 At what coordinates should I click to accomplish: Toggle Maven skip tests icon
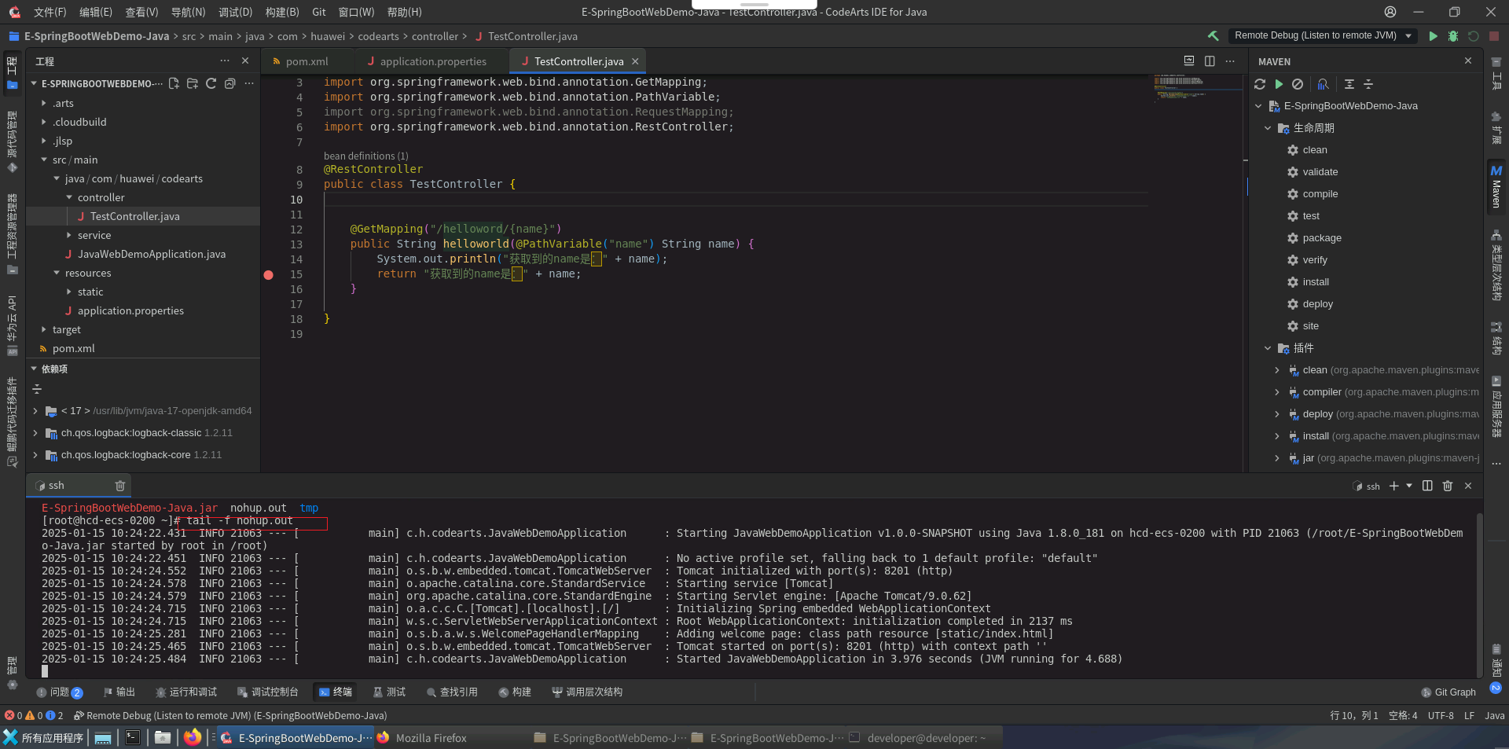coord(1298,84)
